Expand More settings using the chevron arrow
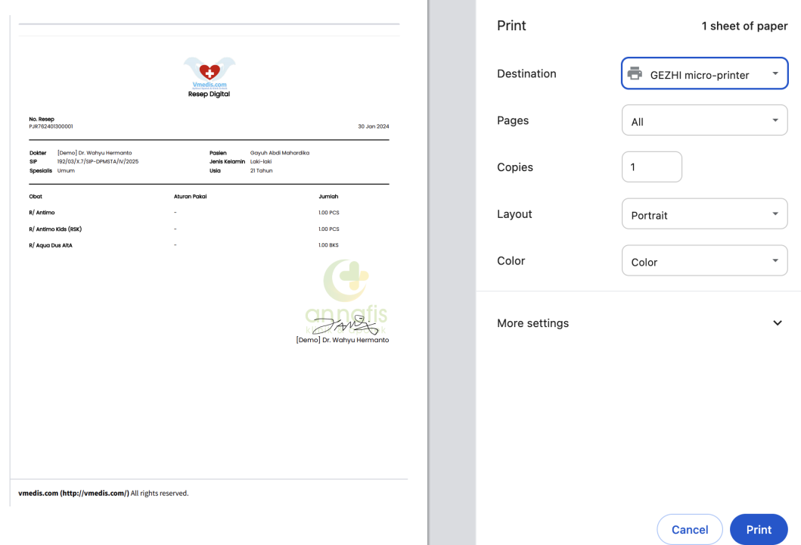Viewport: 801px width, 545px height. [x=777, y=323]
